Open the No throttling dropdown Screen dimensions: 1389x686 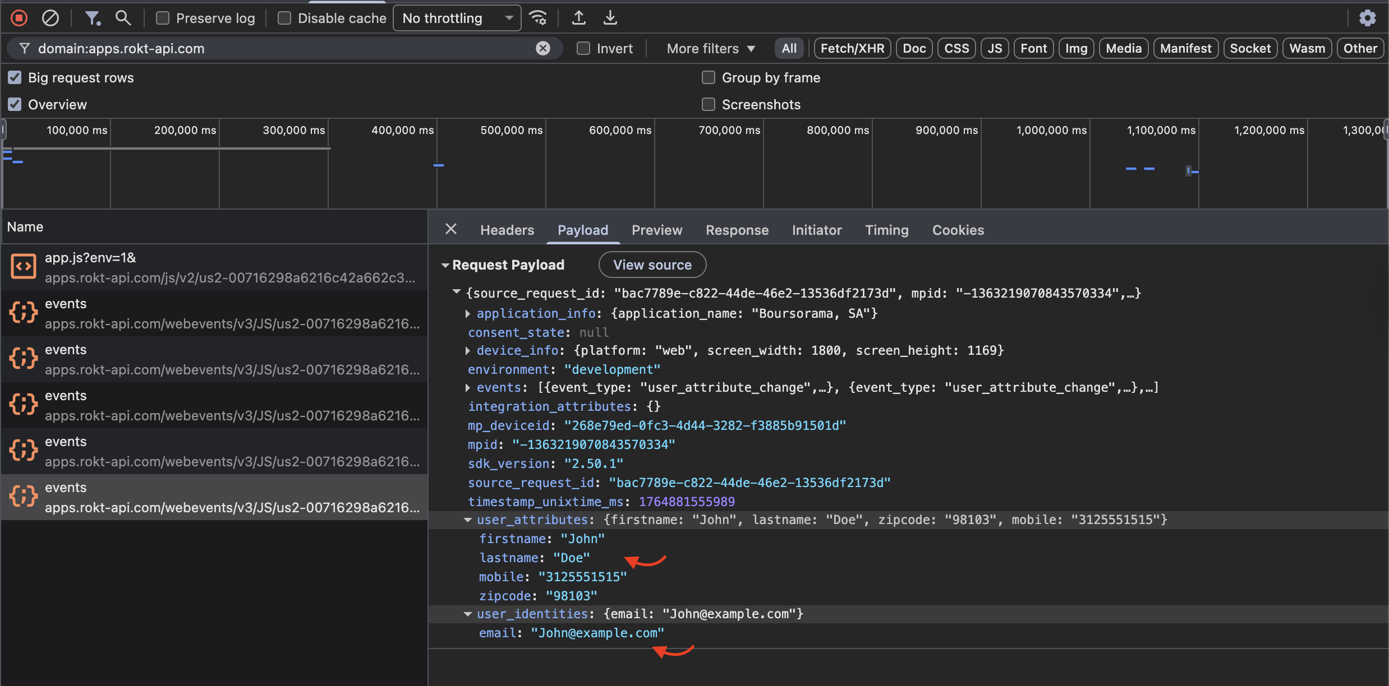click(456, 17)
